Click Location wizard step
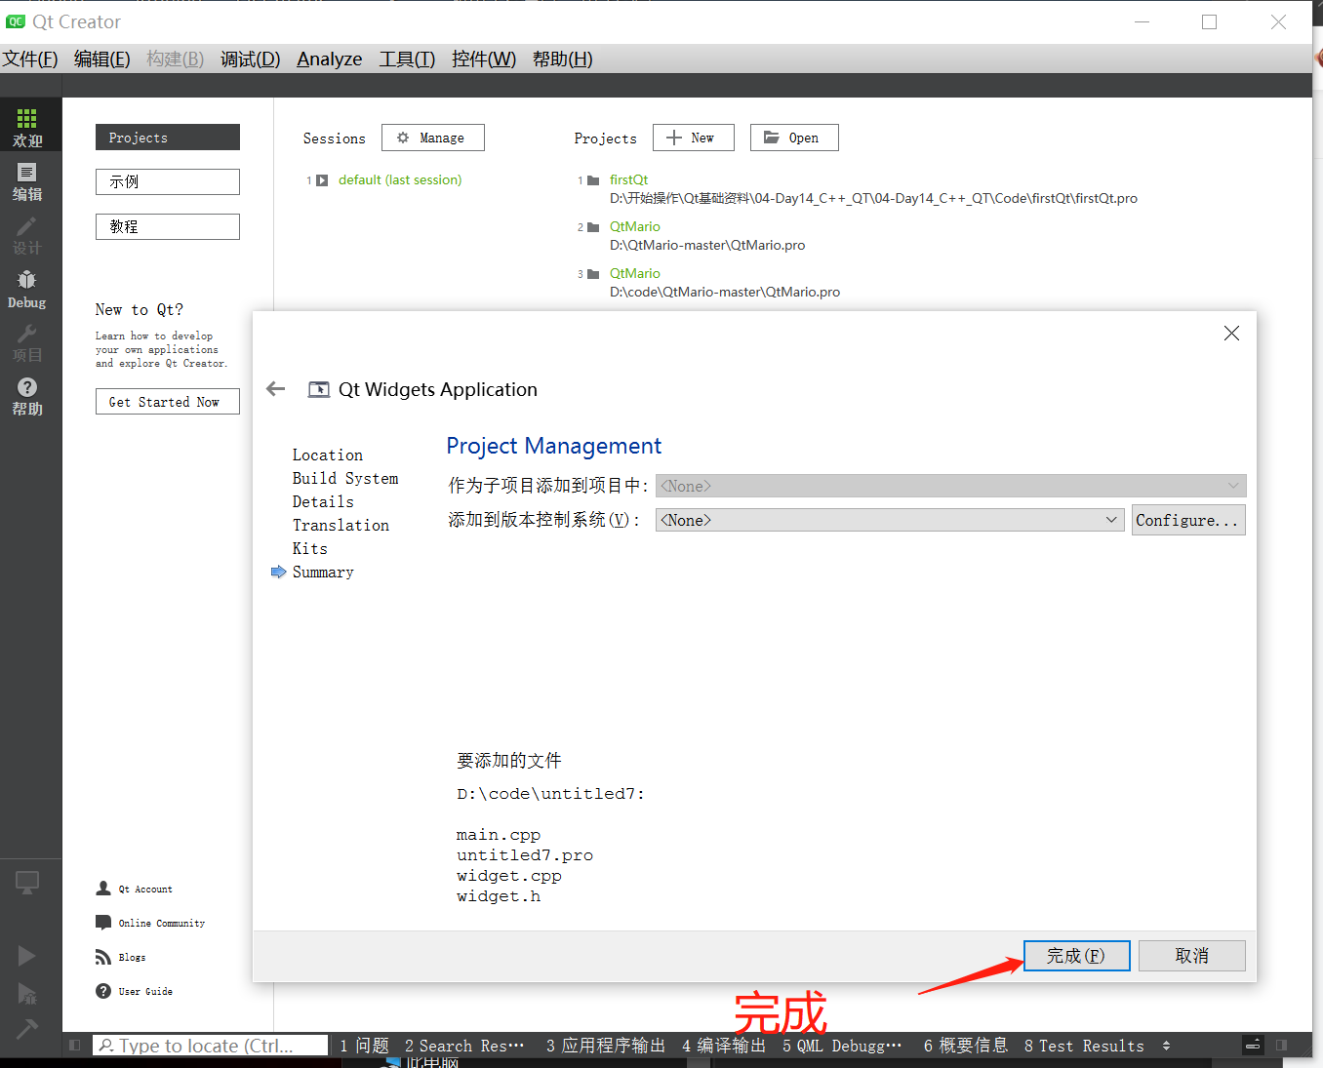 click(x=328, y=455)
